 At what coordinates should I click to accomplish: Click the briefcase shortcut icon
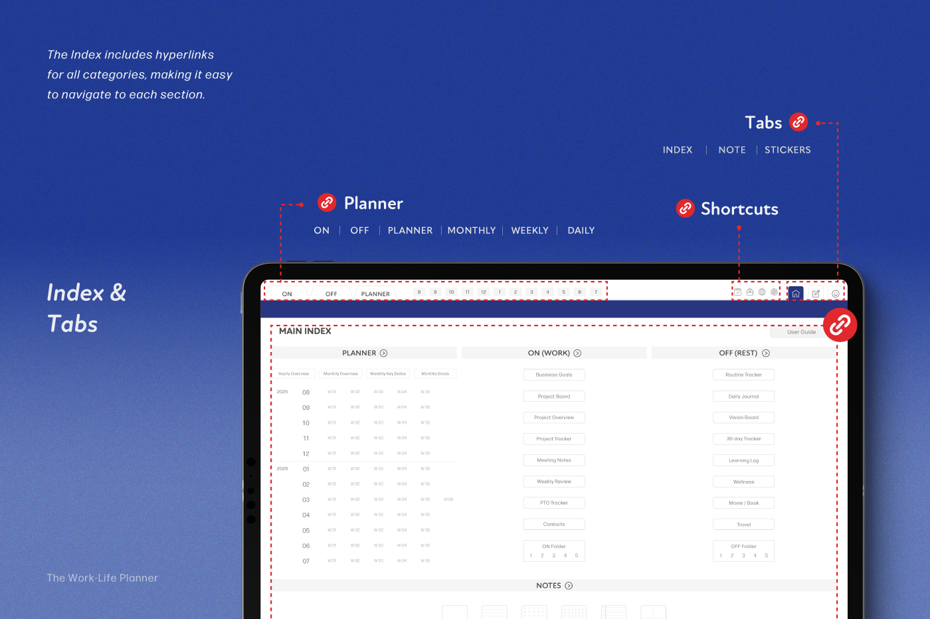[750, 292]
